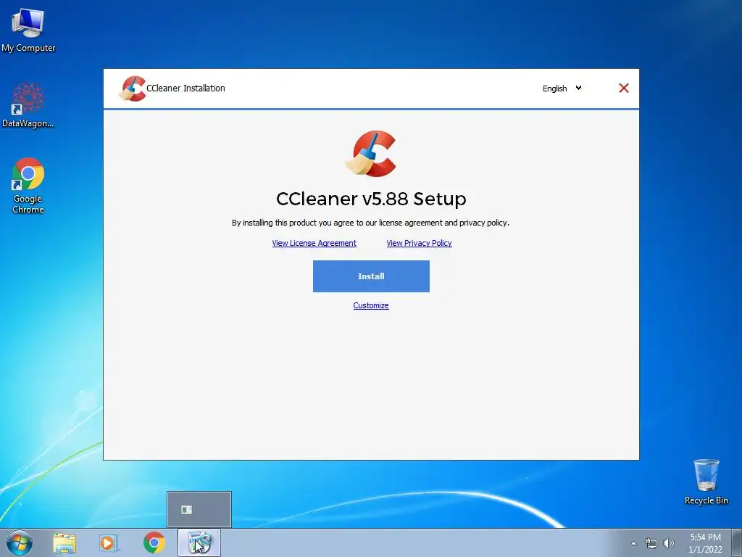Close the CCleaner Installation window
This screenshot has height=557, width=742.
coord(624,88)
